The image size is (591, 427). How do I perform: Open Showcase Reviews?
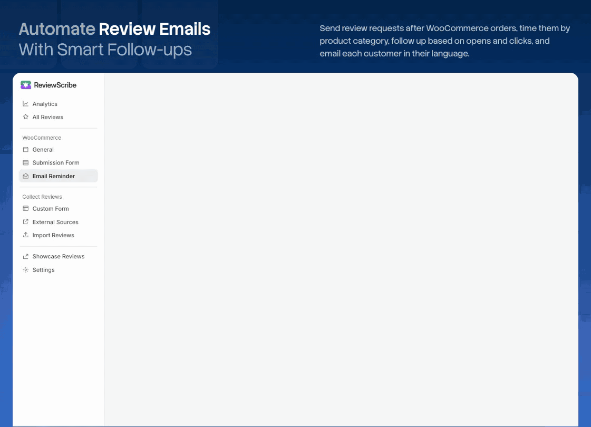point(58,256)
